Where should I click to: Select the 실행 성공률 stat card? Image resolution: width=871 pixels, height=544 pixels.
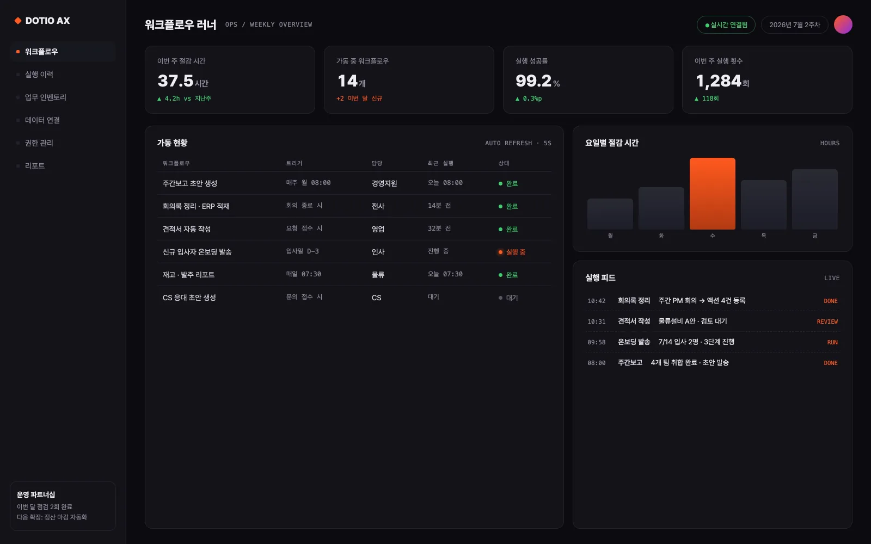(588, 79)
